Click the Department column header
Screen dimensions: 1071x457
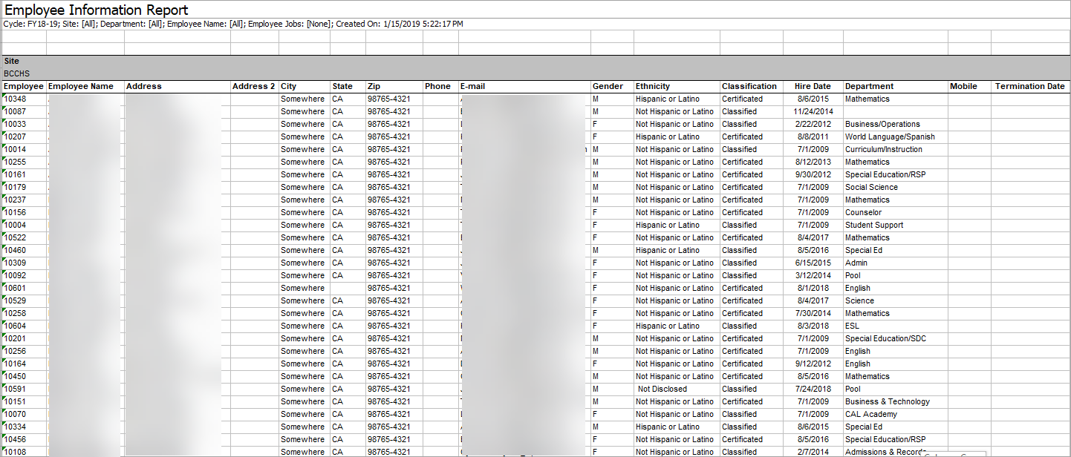[x=869, y=86]
